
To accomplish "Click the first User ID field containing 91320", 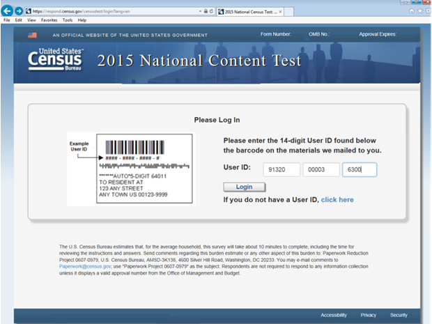I will (281, 169).
